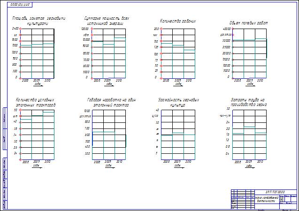The width and height of the screenshot is (299, 211).
Task: Click the pink zero marker on grain area axis
Action: point(20,77)
